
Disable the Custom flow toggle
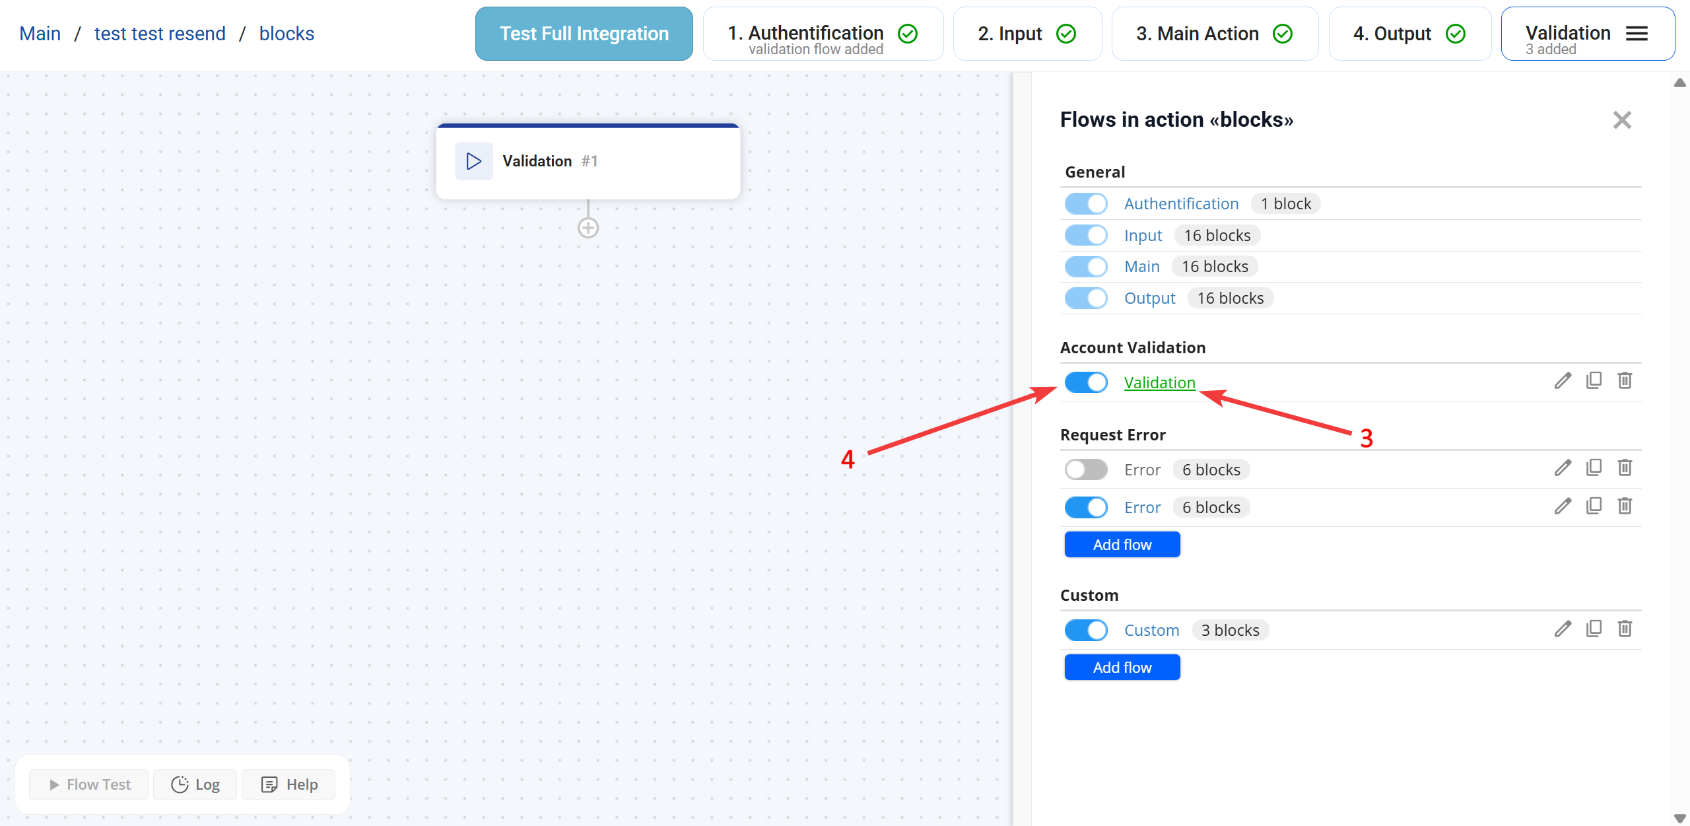tap(1086, 630)
